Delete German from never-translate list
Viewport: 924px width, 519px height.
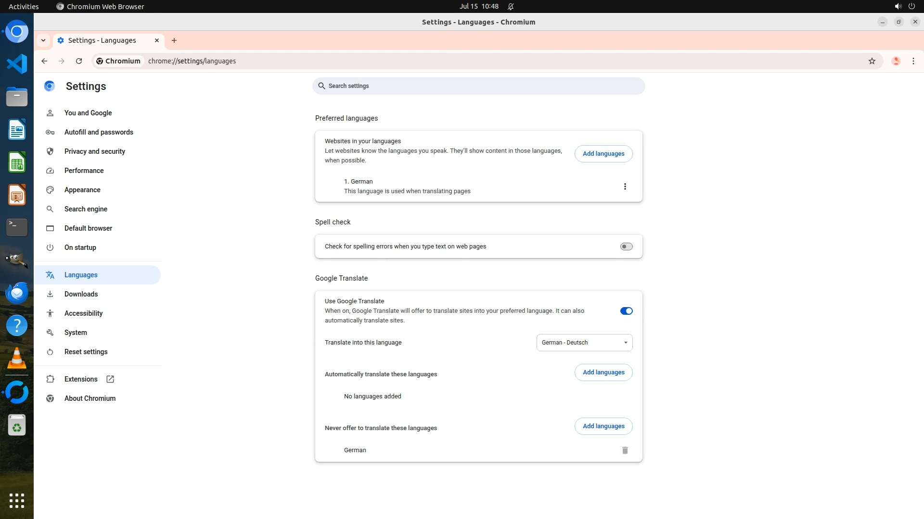click(x=625, y=450)
